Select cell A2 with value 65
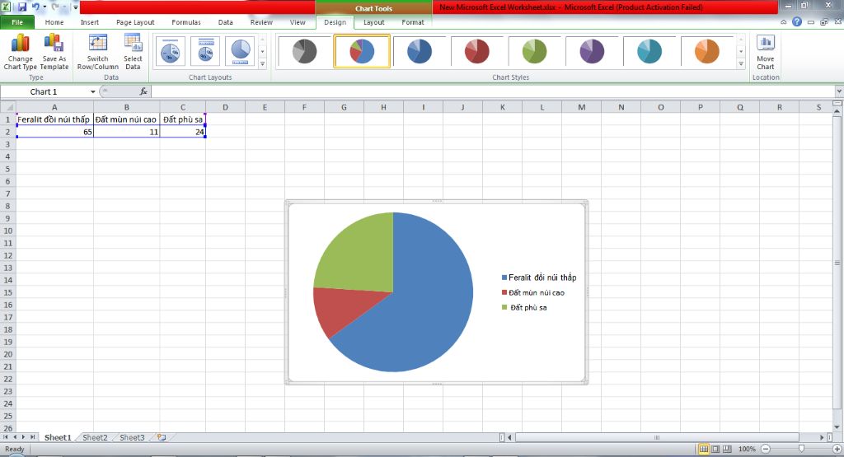This screenshot has height=457, width=844. 54,132
